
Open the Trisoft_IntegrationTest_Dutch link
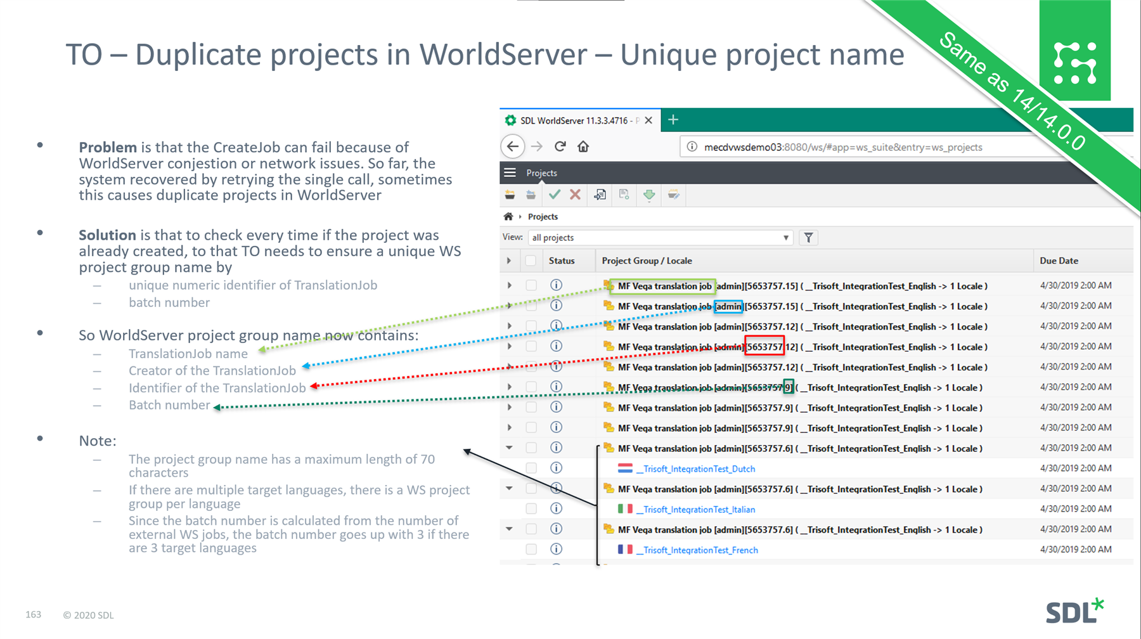tap(695, 468)
